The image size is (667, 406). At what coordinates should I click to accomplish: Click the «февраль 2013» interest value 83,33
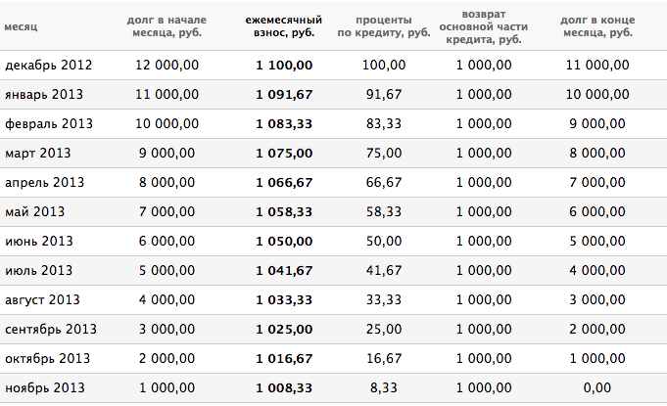pos(384,123)
